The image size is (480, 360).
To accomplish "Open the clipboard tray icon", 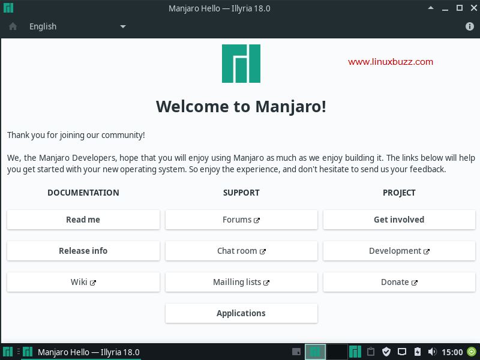I will [371, 352].
